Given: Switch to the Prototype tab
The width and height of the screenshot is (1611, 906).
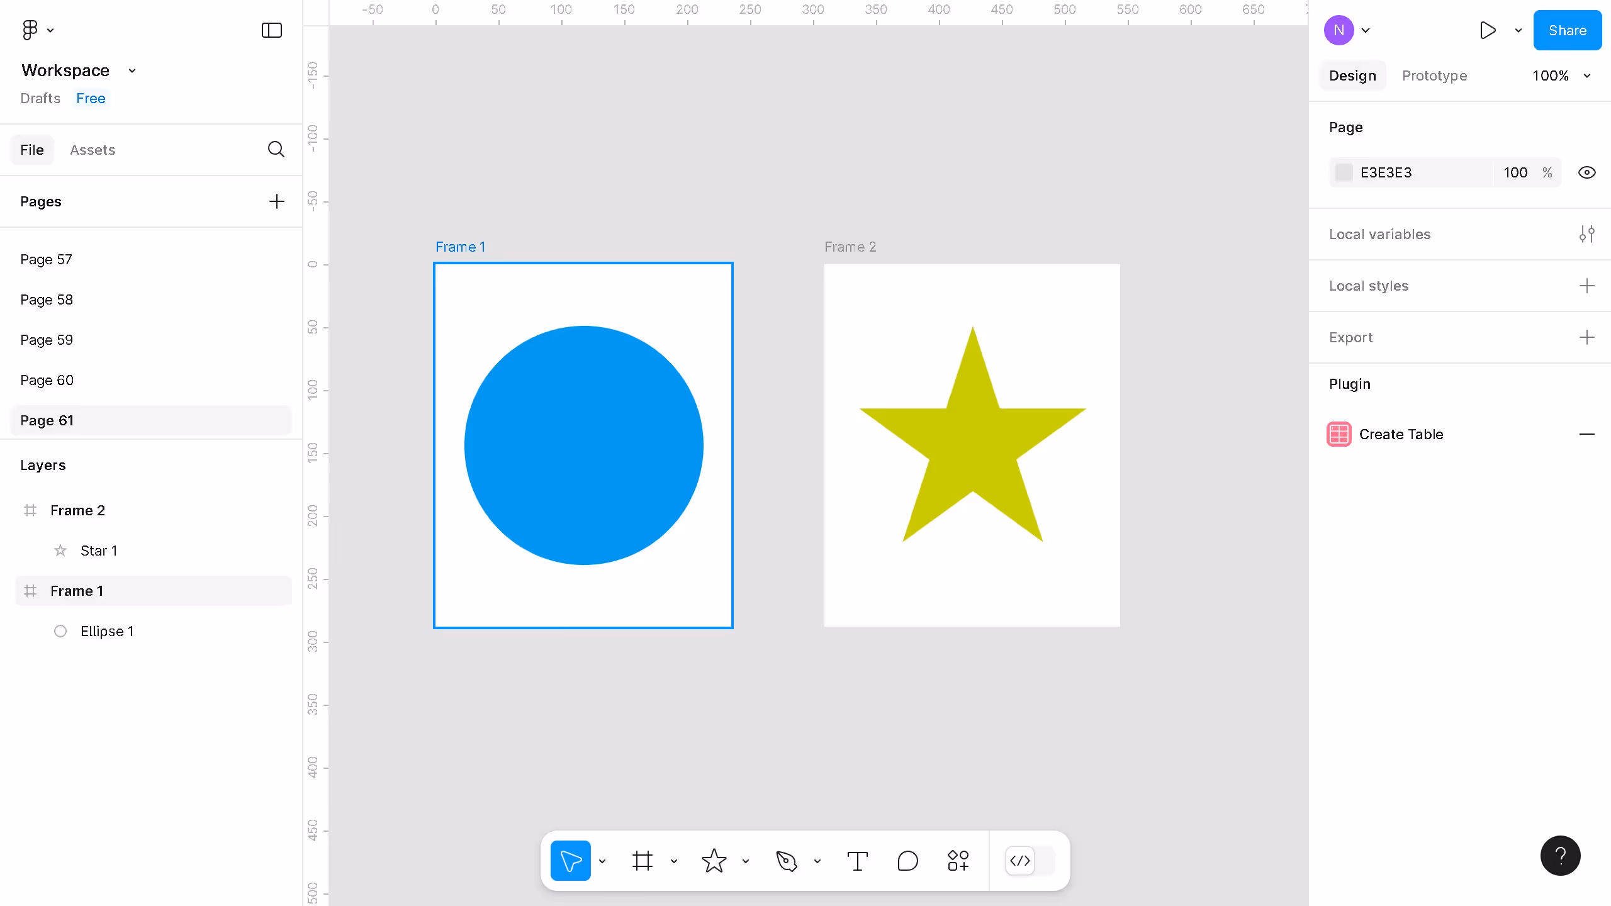Looking at the screenshot, I should coord(1434,75).
